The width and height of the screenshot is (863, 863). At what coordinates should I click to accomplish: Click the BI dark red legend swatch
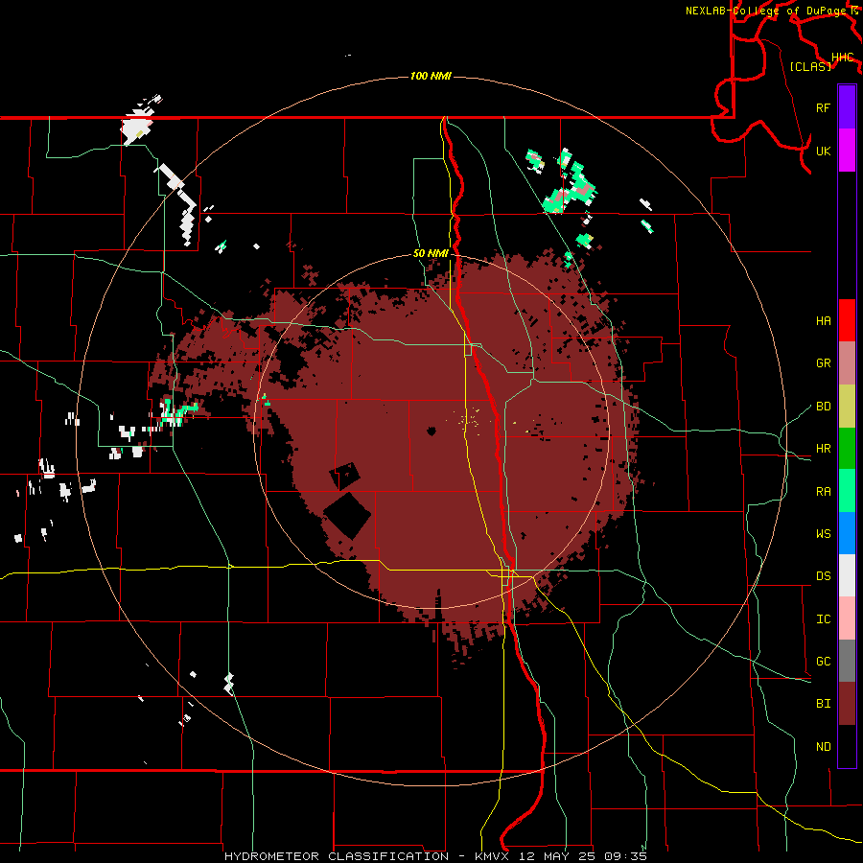[847, 704]
